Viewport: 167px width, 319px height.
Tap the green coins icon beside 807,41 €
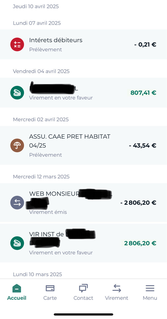(17, 93)
